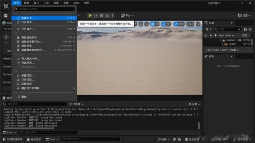
Task: Sort by Item Label column
Action: (x=226, y=35)
